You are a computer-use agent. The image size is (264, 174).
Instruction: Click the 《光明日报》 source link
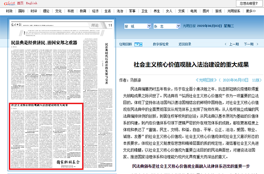(x=206, y=80)
